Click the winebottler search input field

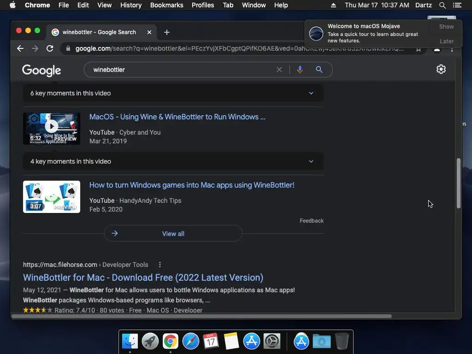click(181, 70)
